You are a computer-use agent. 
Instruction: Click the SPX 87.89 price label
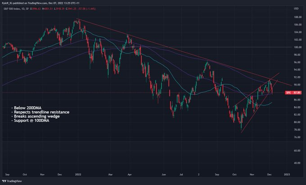point(293,92)
